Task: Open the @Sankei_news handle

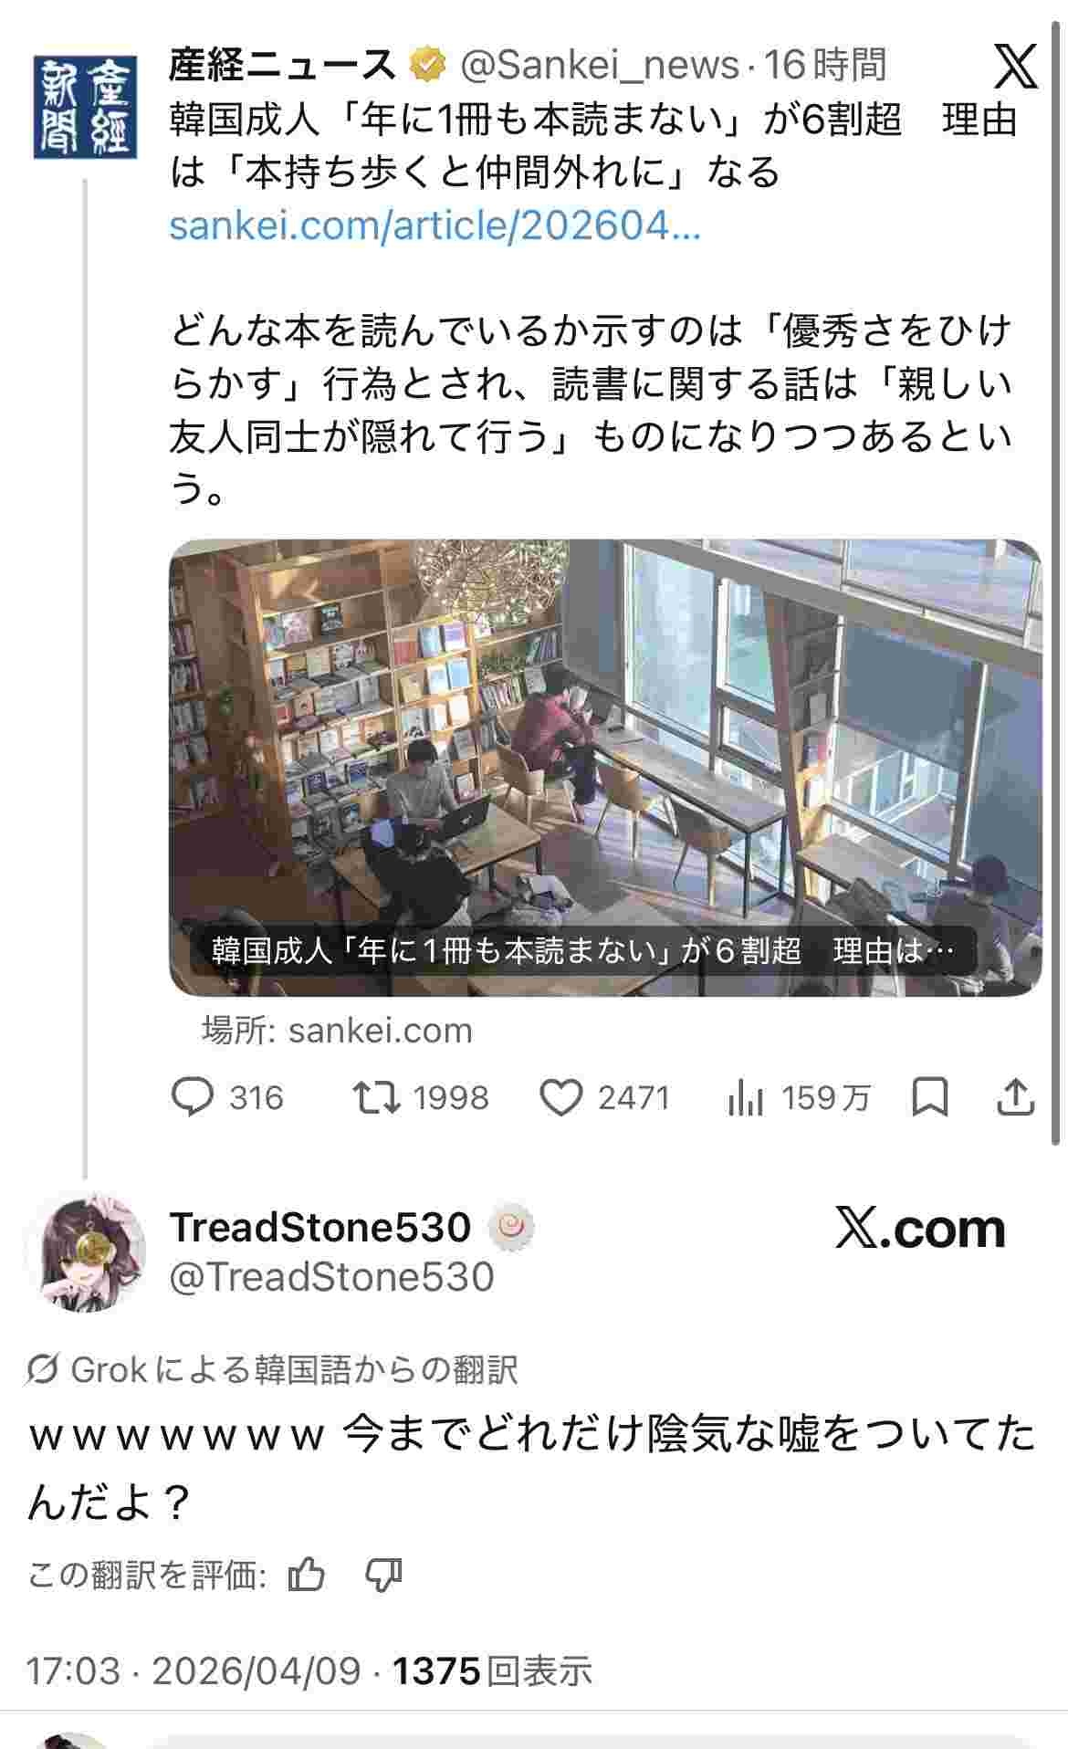Action: click(x=599, y=65)
